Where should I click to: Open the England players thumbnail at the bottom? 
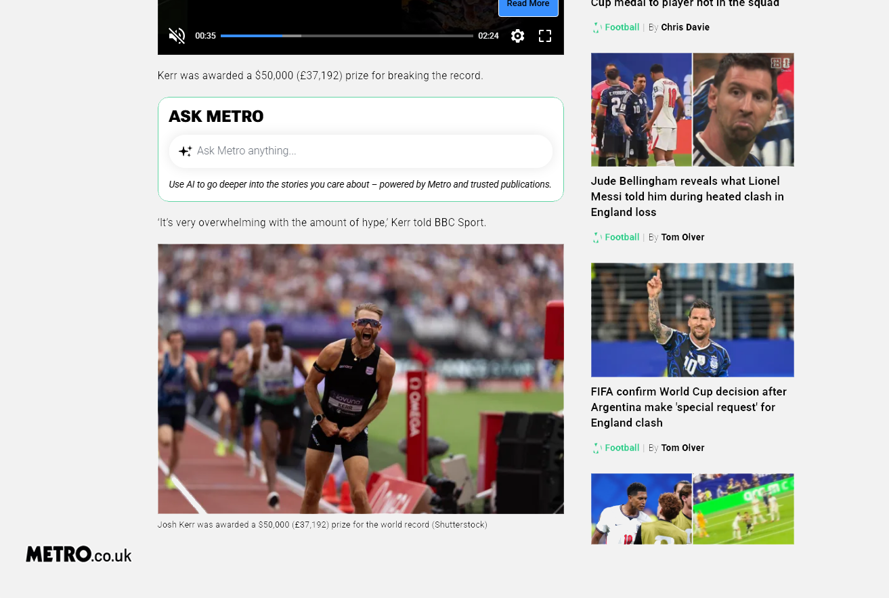pos(693,509)
